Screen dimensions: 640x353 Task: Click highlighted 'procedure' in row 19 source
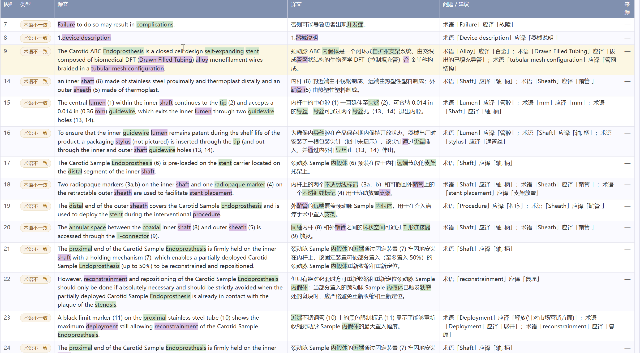click(x=207, y=215)
